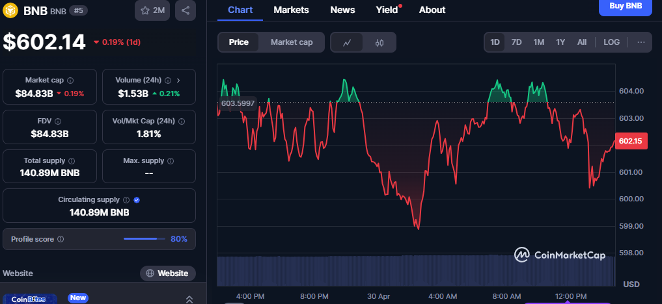Click the 8:00 PM axis label
The height and width of the screenshot is (304, 662).
click(x=314, y=296)
